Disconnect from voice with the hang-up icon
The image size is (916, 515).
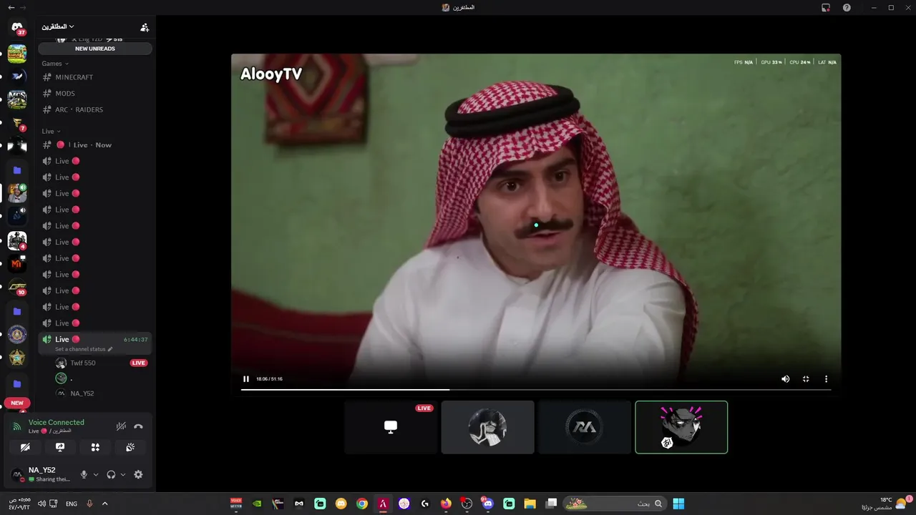click(x=139, y=426)
